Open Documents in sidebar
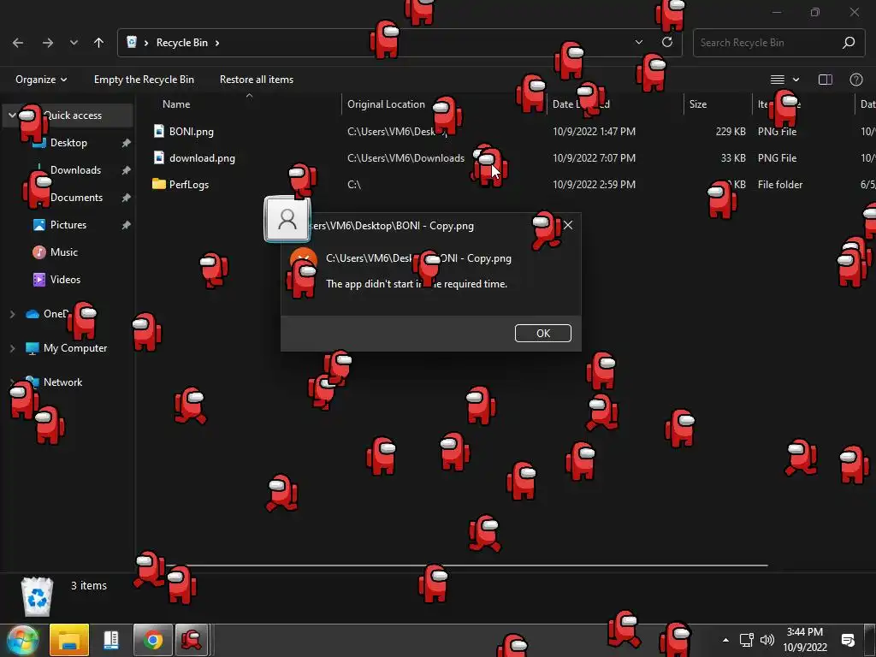876x657 pixels. click(76, 198)
